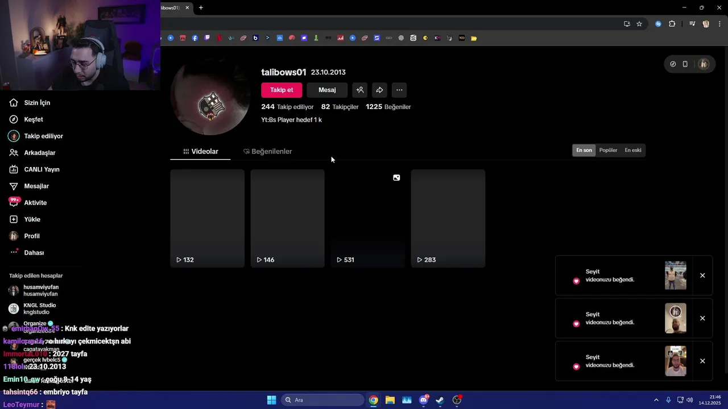Image resolution: width=728 pixels, height=409 pixels.
Task: Open the video with 283 views
Action: (x=448, y=218)
